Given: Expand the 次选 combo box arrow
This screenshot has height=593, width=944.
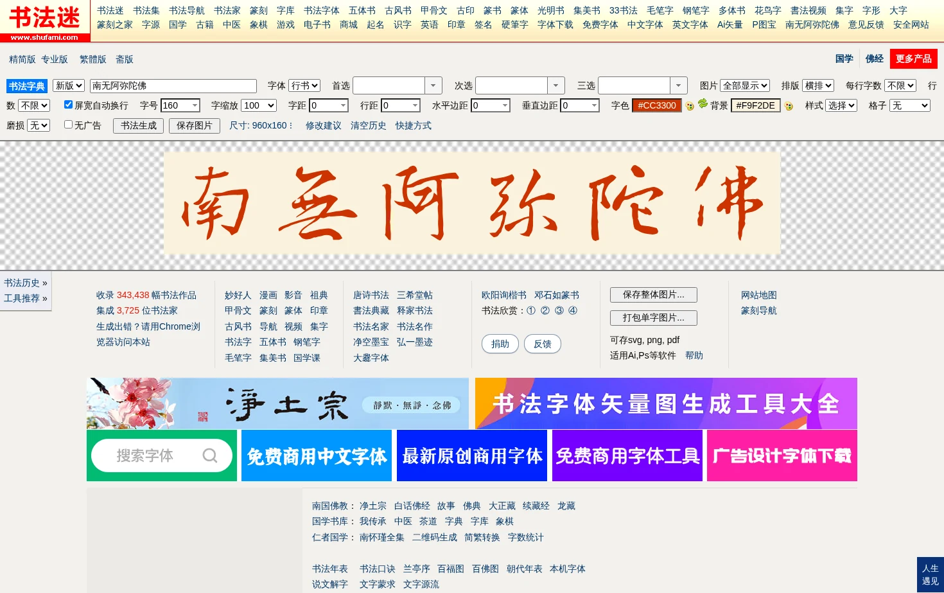Looking at the screenshot, I should pyautogui.click(x=556, y=85).
